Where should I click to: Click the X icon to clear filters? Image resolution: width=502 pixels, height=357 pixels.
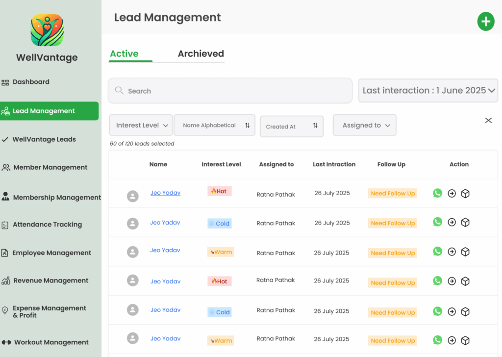tap(488, 120)
